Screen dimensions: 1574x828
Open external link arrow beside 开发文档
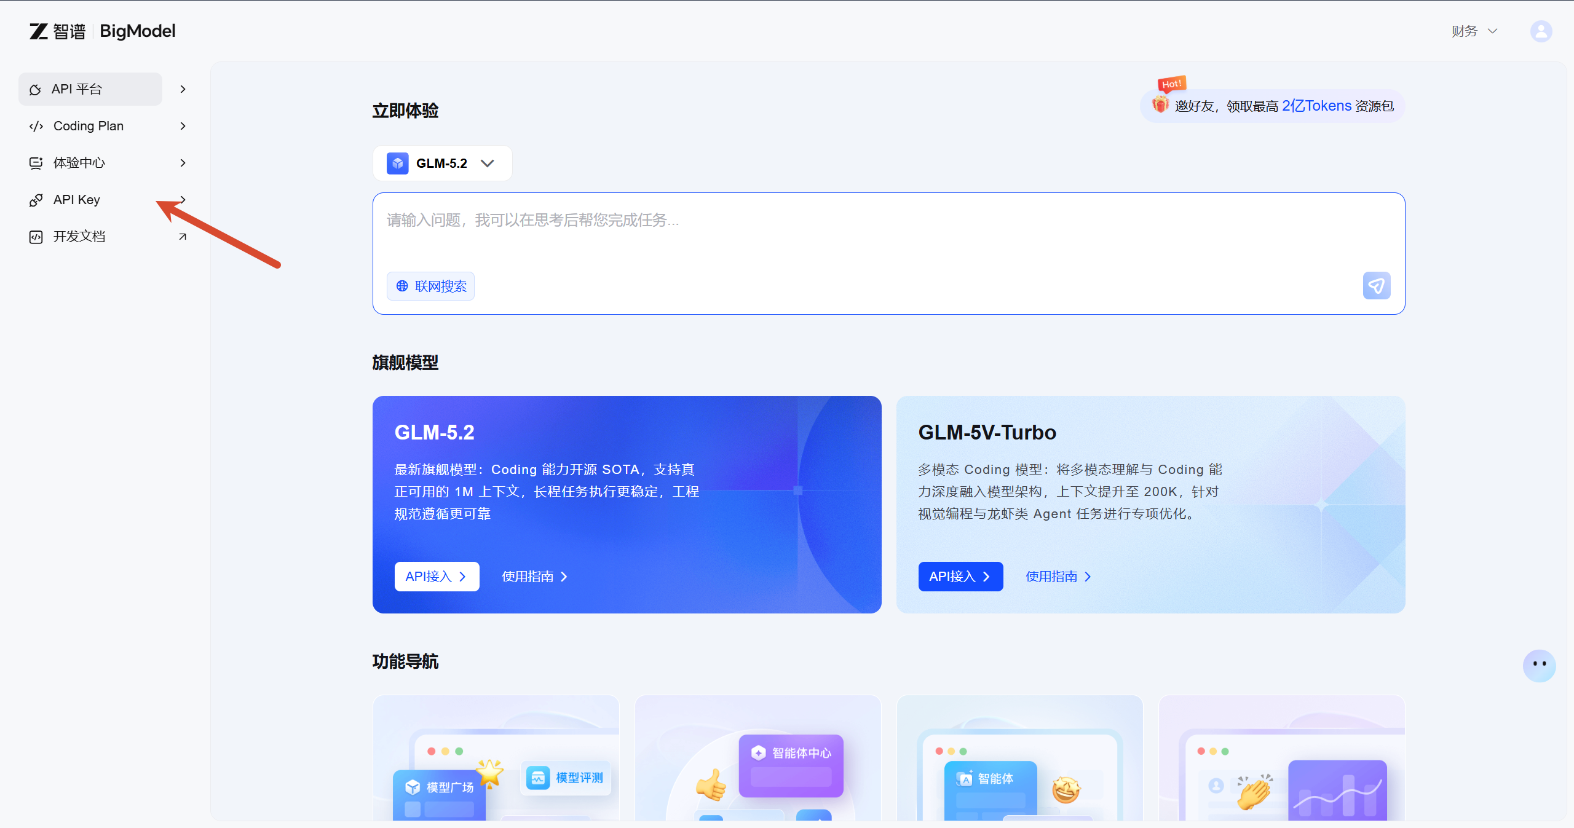(183, 237)
